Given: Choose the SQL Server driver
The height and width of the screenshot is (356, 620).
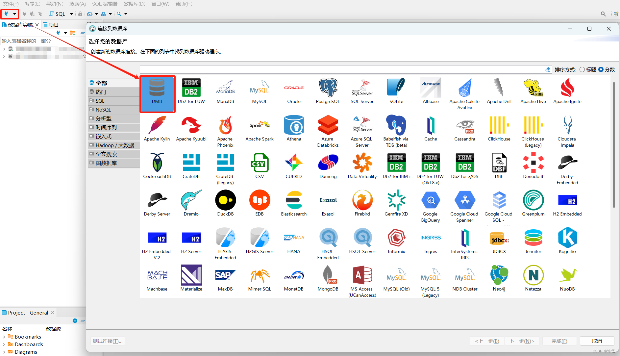Looking at the screenshot, I should coord(362,91).
